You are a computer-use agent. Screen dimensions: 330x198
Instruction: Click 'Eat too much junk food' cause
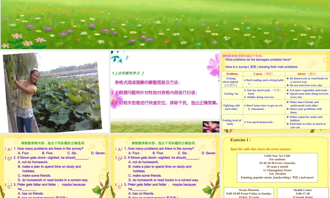(x=263, y=92)
